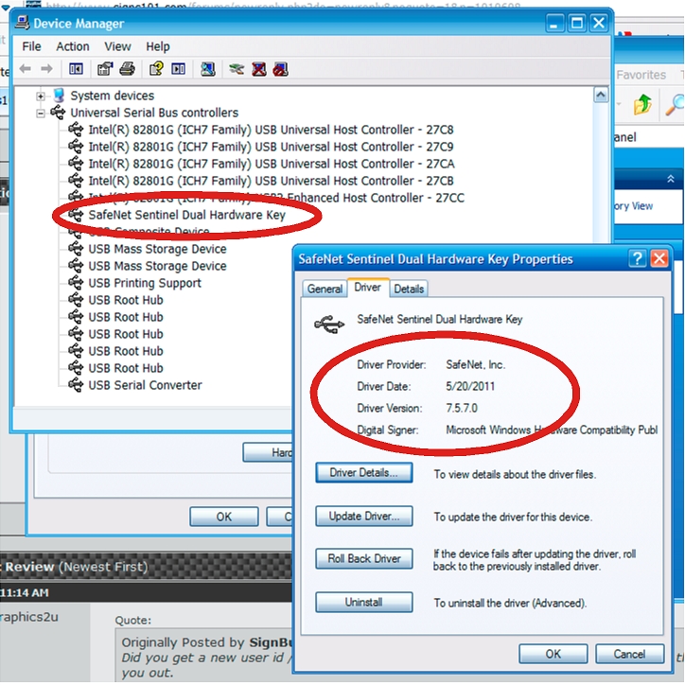Viewport: 685px width, 685px height.
Task: Open Properties via the toolbar icon
Action: tap(105, 68)
